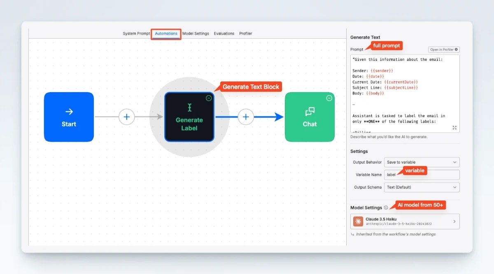Viewport: 494px width, 274px height.
Task: Collapse the Chat block using its minus toggle
Action: [329, 98]
